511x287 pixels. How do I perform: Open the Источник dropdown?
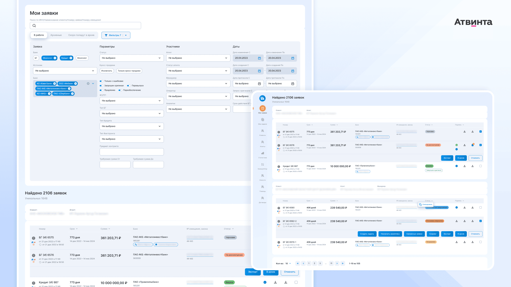(65, 71)
